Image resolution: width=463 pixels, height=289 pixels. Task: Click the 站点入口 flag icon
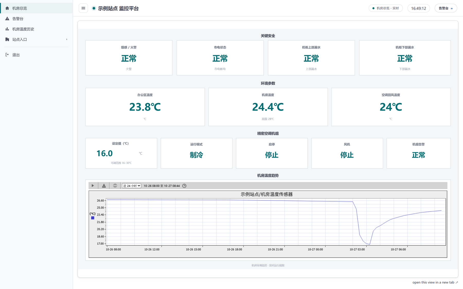(x=7, y=39)
